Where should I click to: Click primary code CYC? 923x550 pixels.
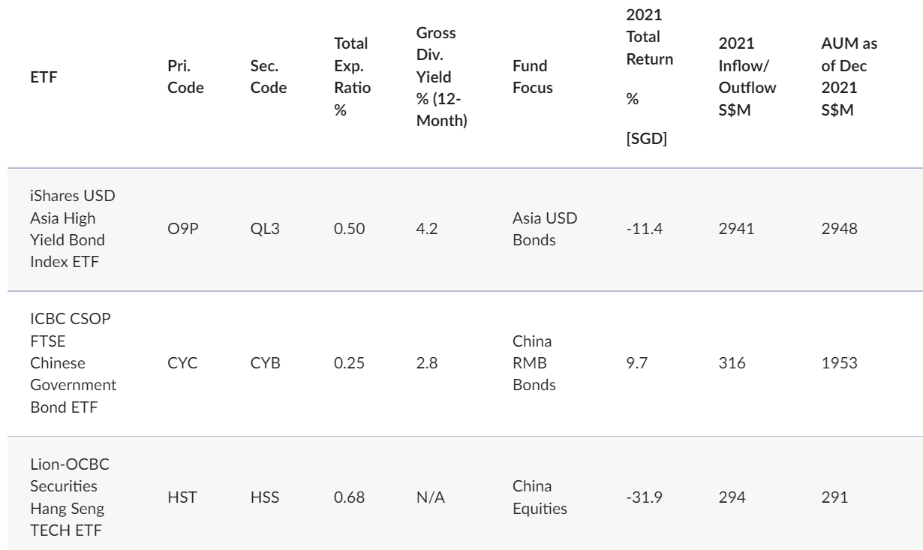(180, 364)
